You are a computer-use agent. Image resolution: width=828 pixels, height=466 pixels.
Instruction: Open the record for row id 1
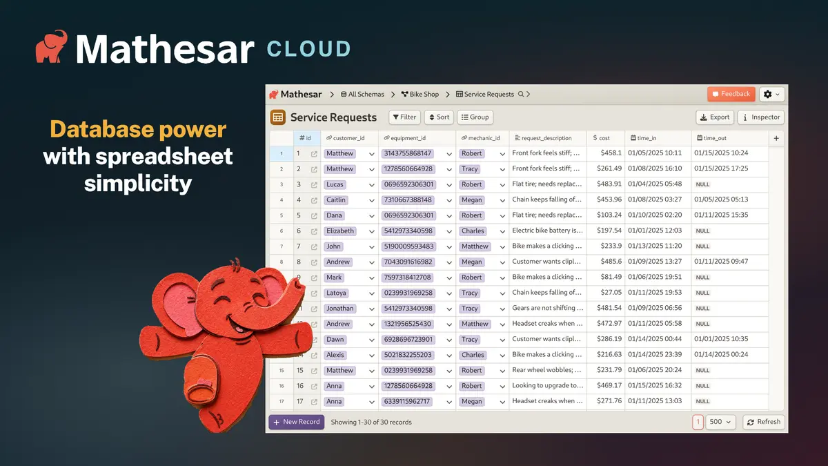[x=314, y=153]
